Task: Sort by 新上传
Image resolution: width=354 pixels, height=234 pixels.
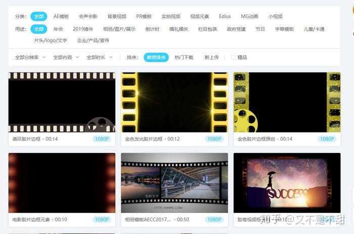Action: pos(211,57)
